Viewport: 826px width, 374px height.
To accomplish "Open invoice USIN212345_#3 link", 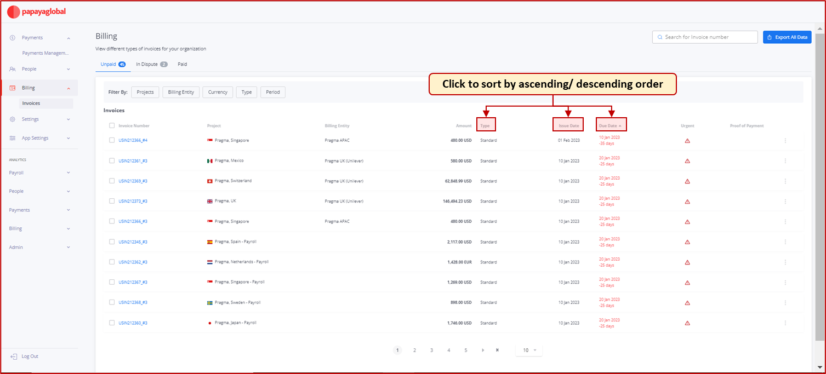I will [132, 241].
